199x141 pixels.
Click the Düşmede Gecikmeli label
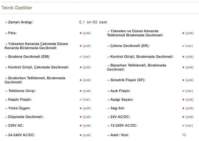pos(25,117)
